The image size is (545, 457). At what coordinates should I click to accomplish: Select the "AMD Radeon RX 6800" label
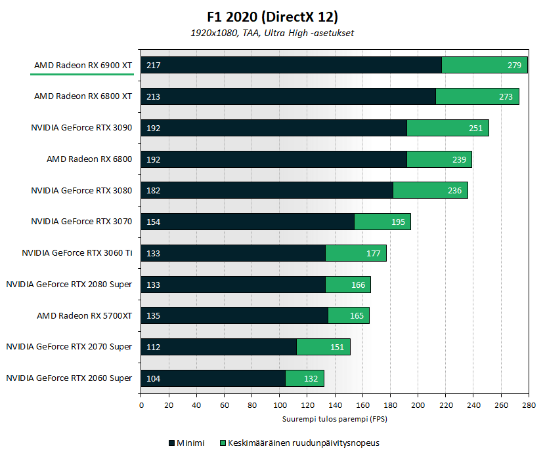89,159
